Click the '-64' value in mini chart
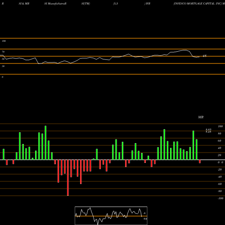The height and width of the screenshot is (225, 225). tap(145, 219)
